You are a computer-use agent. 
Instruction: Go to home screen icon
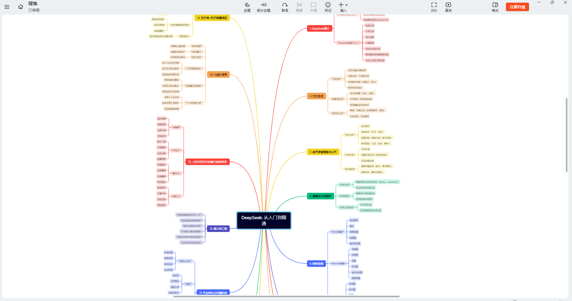pos(21,7)
